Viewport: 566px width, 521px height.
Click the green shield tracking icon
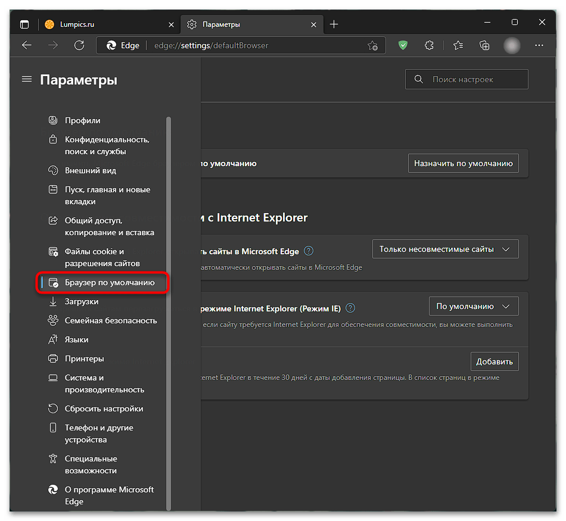pyautogui.click(x=403, y=45)
